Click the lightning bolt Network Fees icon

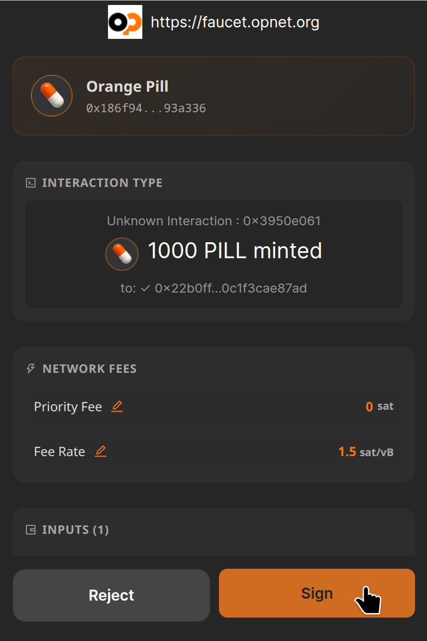[31, 369]
